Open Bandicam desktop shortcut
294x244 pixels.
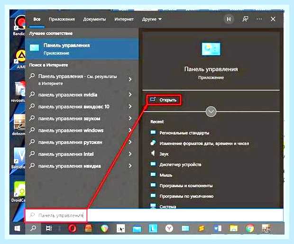pyautogui.click(x=19, y=25)
